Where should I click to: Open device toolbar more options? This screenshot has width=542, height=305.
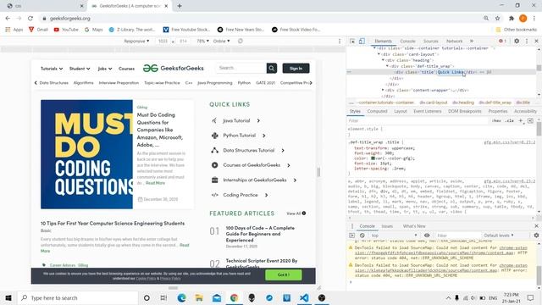click(340, 42)
